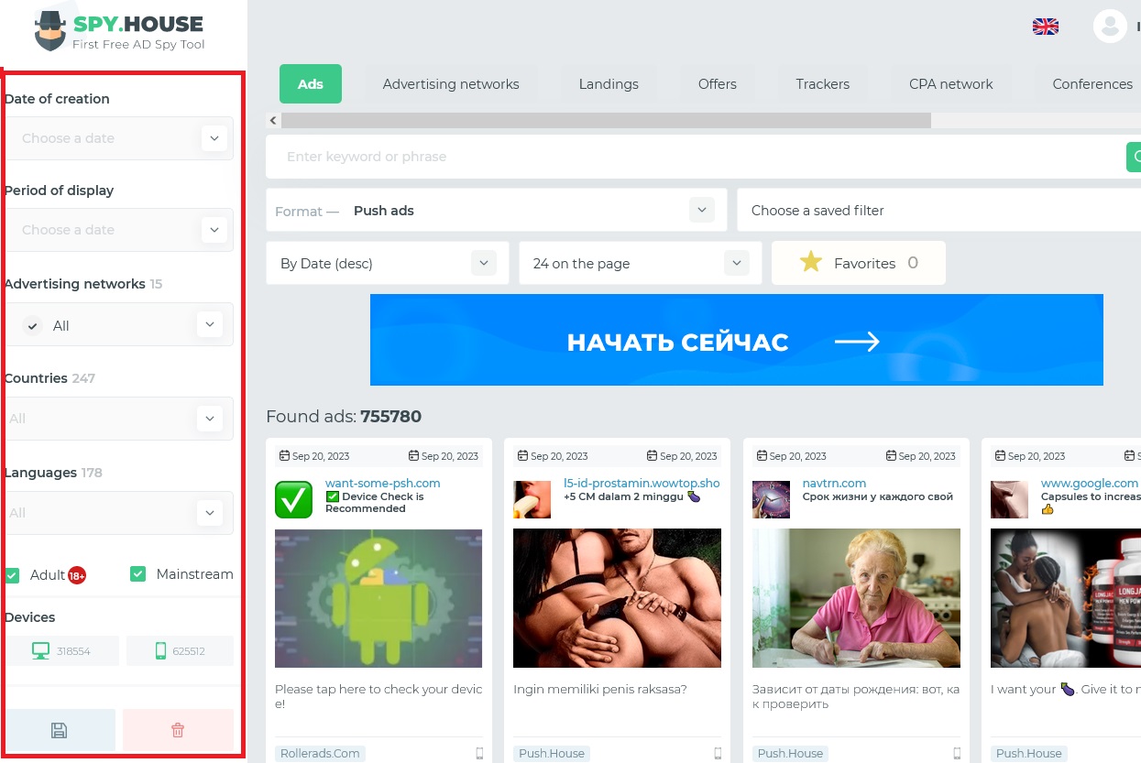This screenshot has height=763, width=1141.
Task: Open the navtrn.com link
Action: [x=834, y=483]
